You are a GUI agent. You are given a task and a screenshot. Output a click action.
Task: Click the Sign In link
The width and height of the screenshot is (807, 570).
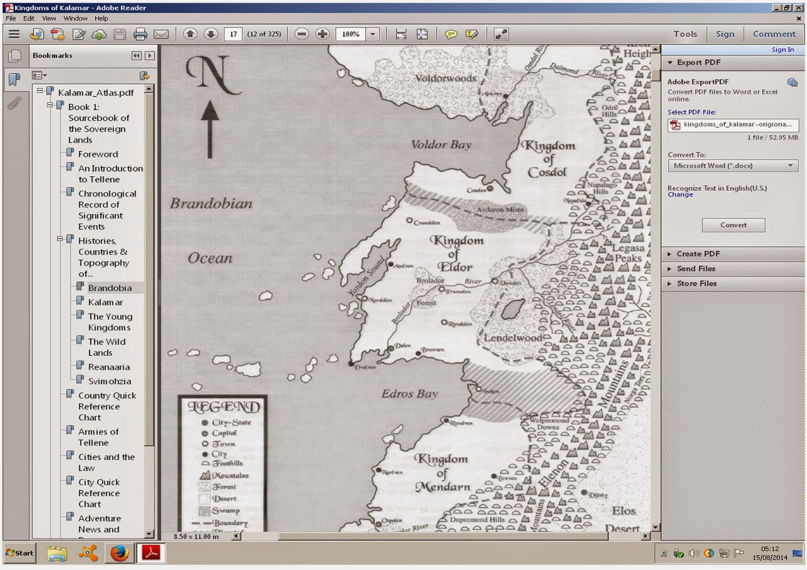tap(782, 49)
